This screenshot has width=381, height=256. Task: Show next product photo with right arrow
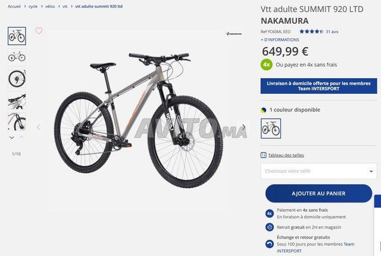(x=243, y=127)
